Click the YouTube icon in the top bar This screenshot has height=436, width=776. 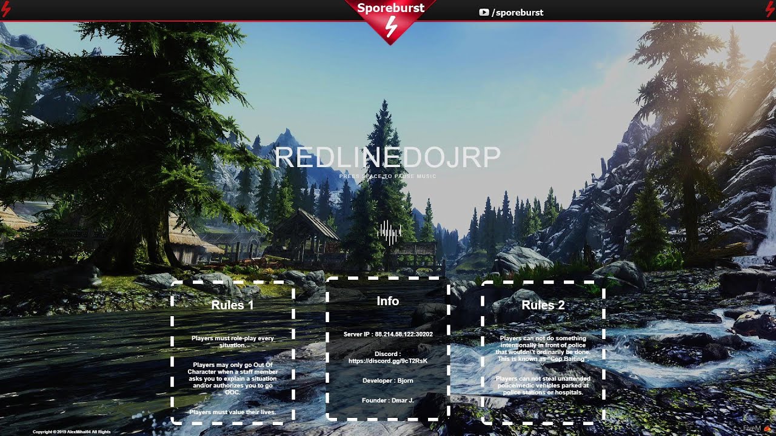(484, 12)
